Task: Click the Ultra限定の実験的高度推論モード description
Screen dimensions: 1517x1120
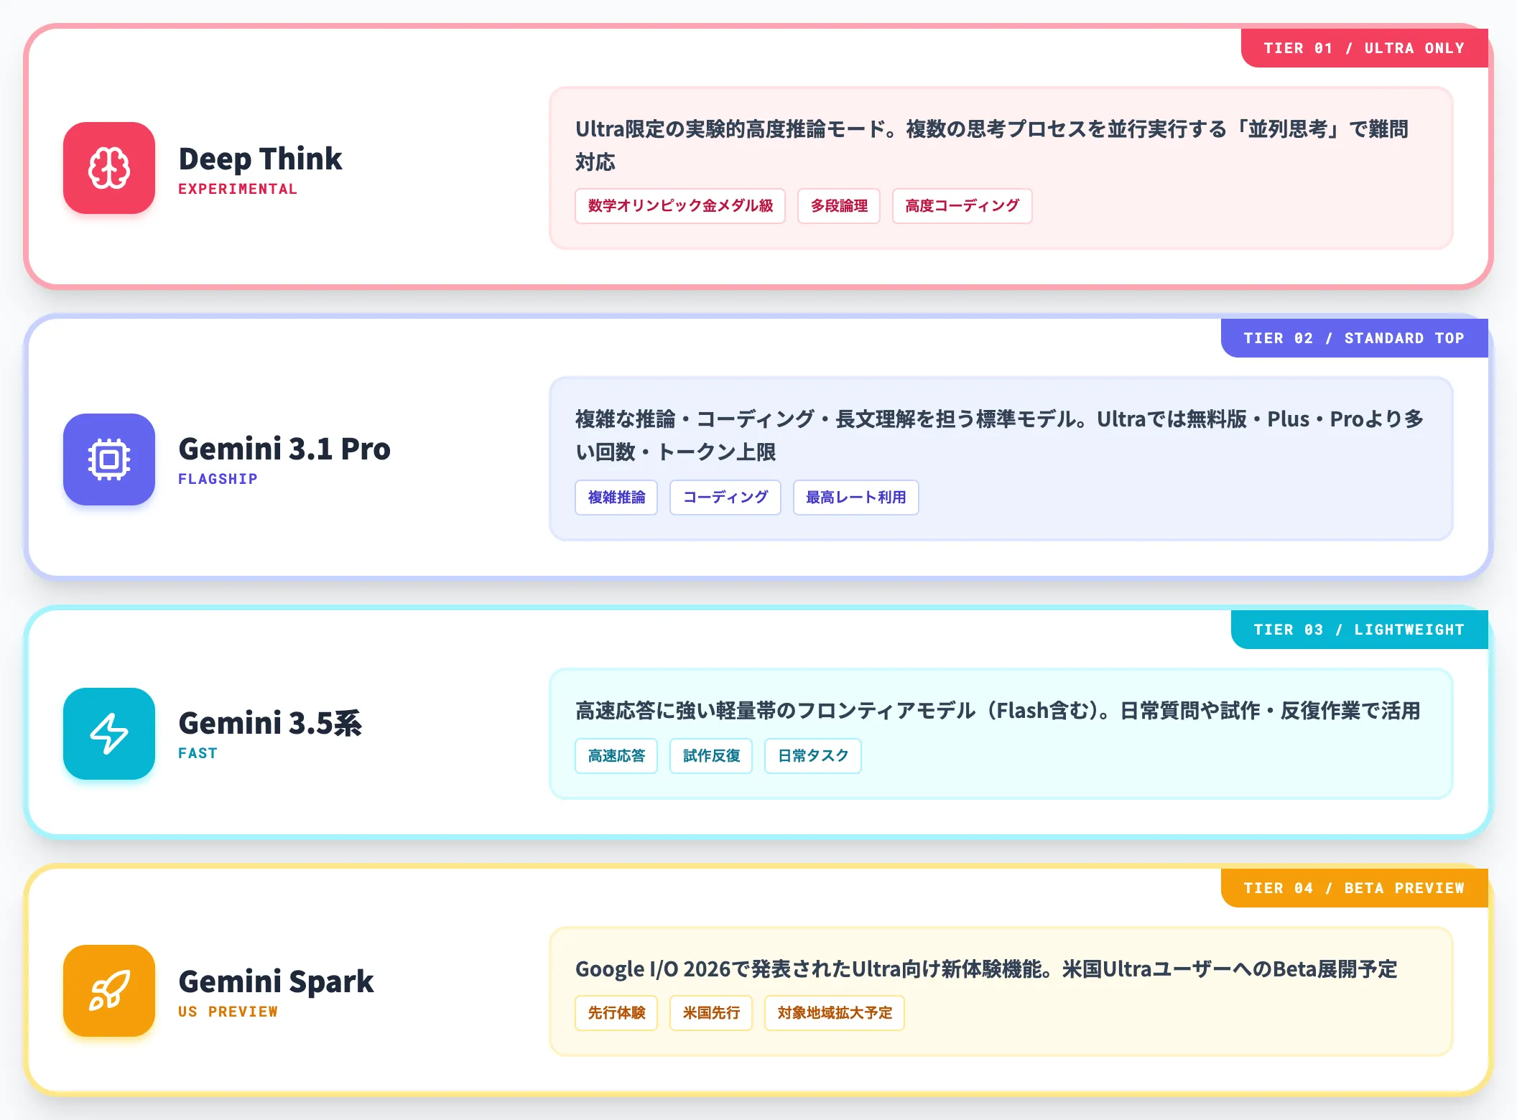Action: point(992,145)
